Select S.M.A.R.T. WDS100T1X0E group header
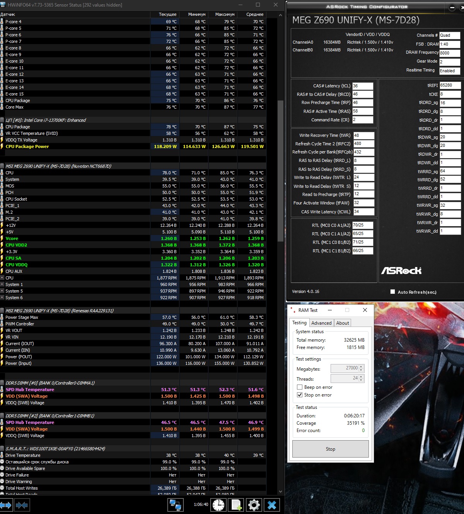This screenshot has width=464, height=514. (133, 449)
